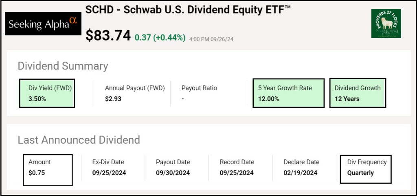Click the Payout Ratio field
This screenshot has height=196, width=417.
point(199,93)
